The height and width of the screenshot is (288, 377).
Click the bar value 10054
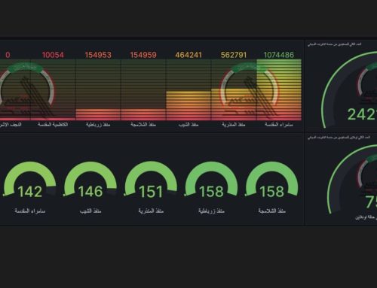point(53,55)
